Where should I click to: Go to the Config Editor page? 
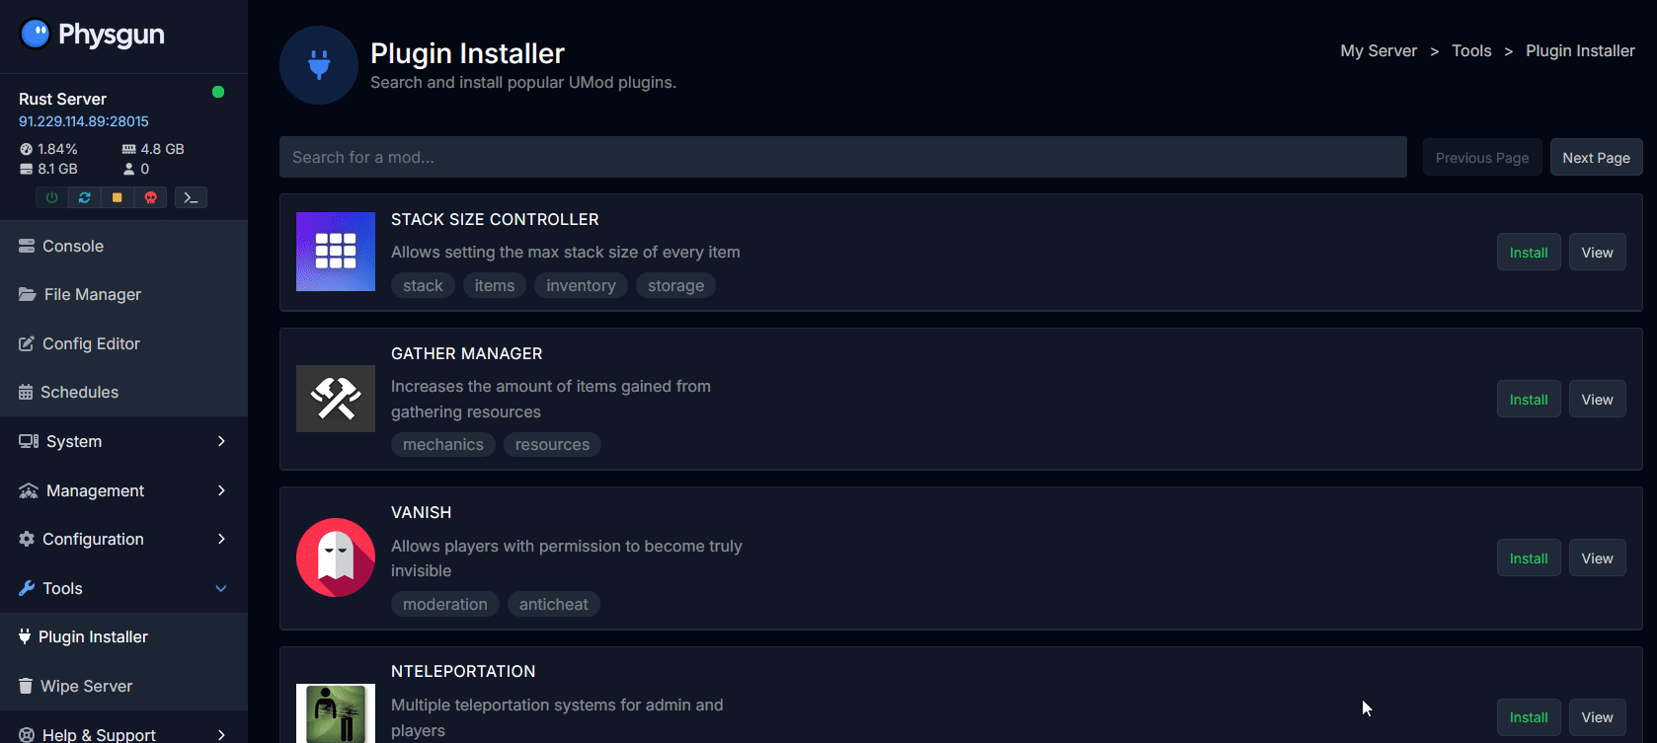click(x=91, y=343)
